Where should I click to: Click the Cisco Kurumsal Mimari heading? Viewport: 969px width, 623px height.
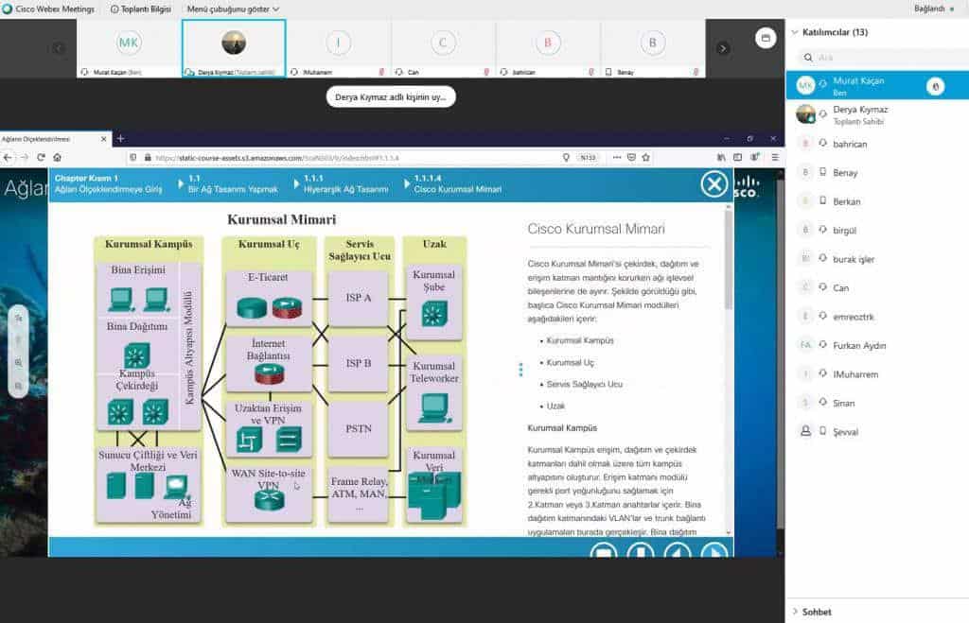click(596, 229)
